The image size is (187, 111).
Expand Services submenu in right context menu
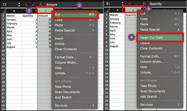coord(160,105)
